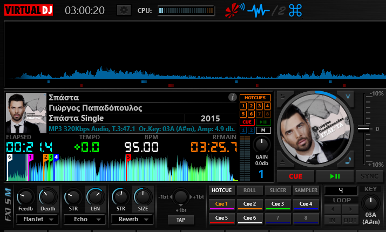Click the /2 layout icon
386x232 pixels.
point(279,11)
